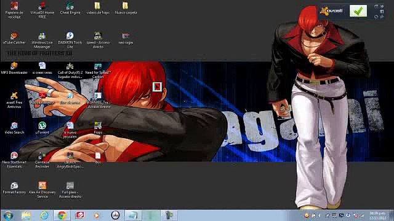Viewport: 394px width, 221px height.
Task: Open the clock application on taskbar
Action: tap(115, 215)
